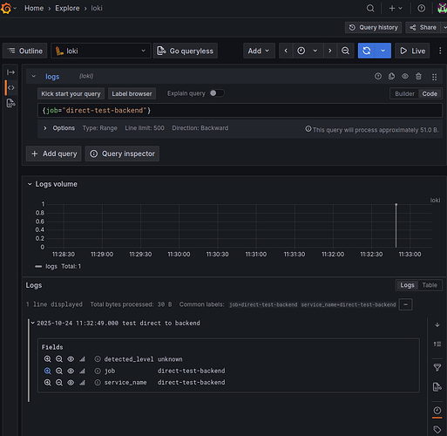Open the Outline panel

tap(25, 51)
